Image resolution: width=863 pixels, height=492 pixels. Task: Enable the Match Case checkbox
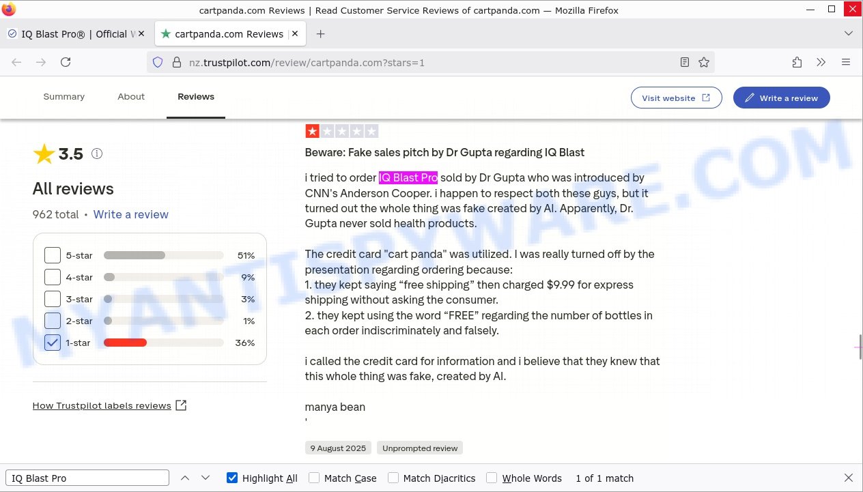[x=314, y=478]
